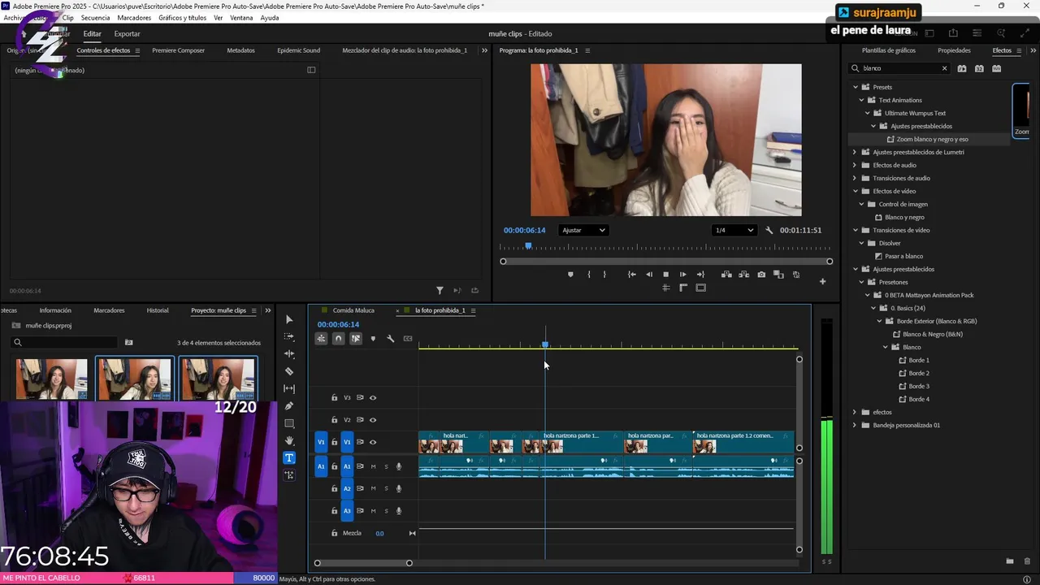Screen dimensions: 1040x585
Task: Add marker in Program monitor
Action: pos(570,275)
